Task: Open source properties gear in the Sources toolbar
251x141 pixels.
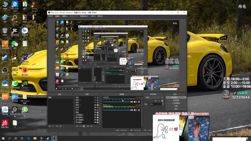Action: (x=84, y=126)
